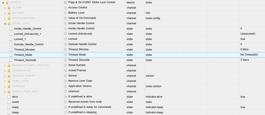265x115 pixels.
Task: Click the CONFIGURATION folder icon
Action: pos(9,18)
